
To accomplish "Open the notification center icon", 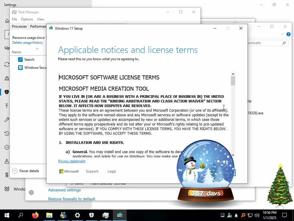I will [285, 215].
